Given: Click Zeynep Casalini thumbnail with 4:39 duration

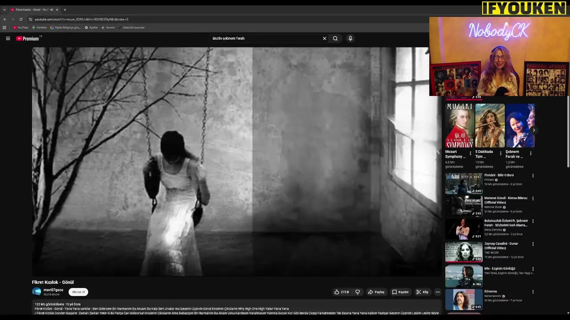Looking at the screenshot, I should pos(464,252).
